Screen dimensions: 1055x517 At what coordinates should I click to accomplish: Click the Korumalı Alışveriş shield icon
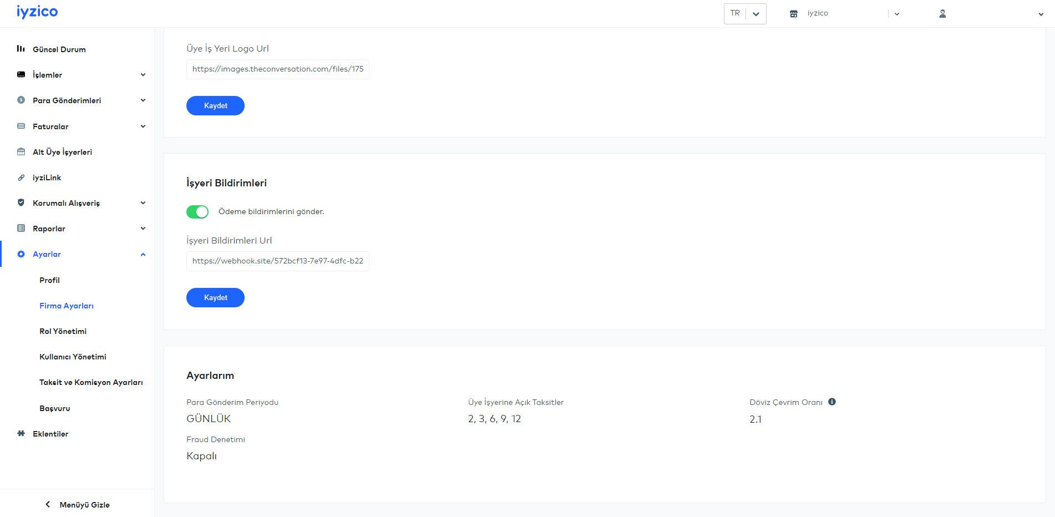click(21, 202)
